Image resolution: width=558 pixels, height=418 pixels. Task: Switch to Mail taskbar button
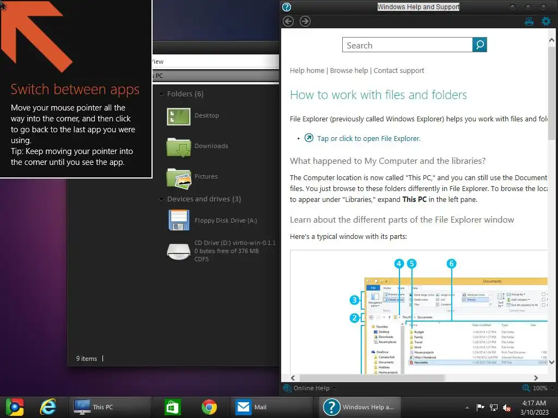272,407
